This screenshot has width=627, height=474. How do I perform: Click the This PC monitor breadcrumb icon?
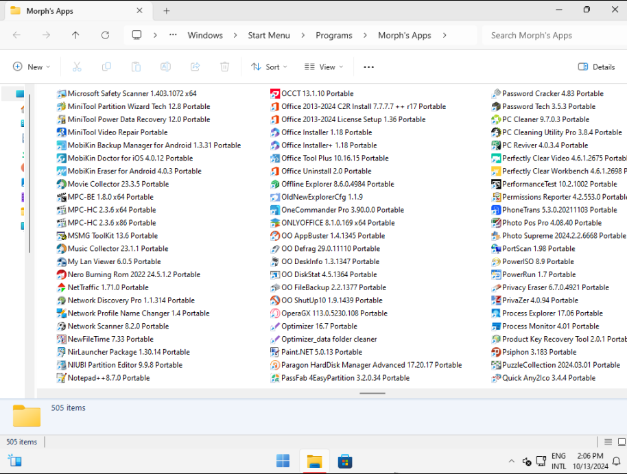click(137, 35)
